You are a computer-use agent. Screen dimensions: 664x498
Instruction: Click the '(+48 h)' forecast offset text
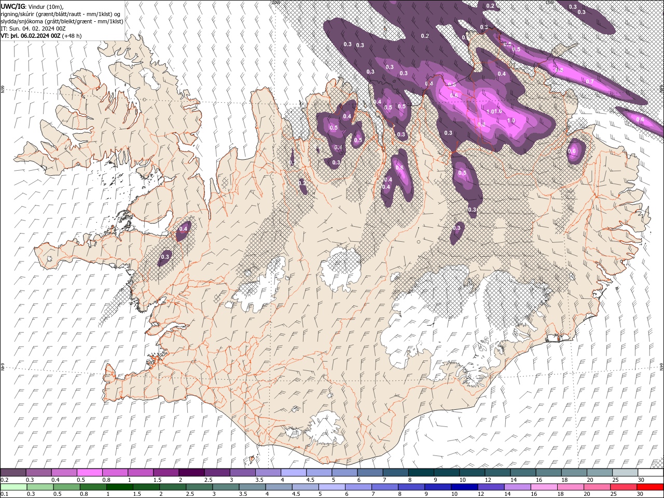72,36
